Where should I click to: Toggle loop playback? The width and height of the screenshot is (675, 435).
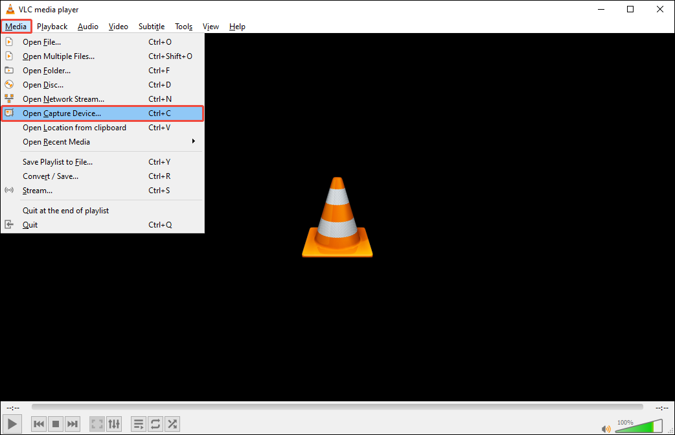pyautogui.click(x=155, y=424)
